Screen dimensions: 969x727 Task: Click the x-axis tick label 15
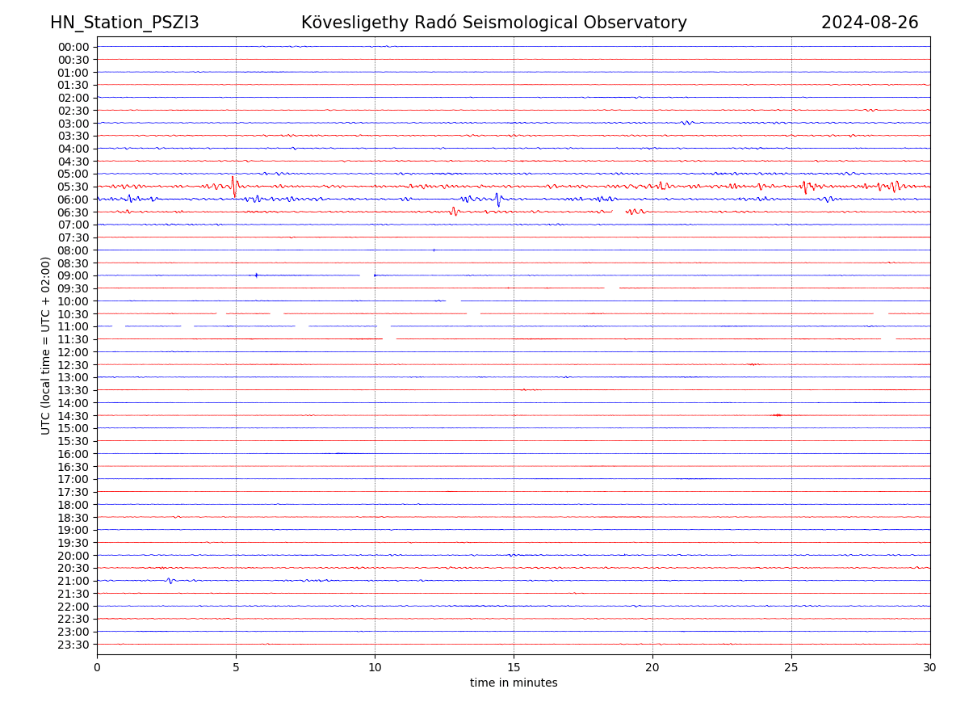click(514, 667)
